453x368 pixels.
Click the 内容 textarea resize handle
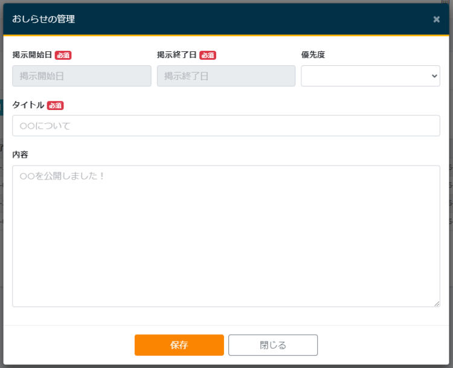tap(436, 303)
